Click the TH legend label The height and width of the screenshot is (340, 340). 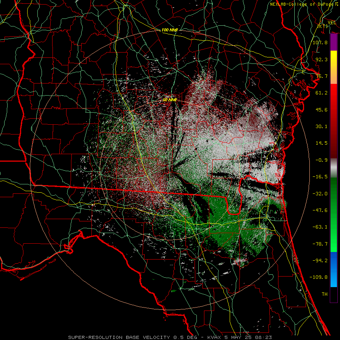click(x=325, y=294)
